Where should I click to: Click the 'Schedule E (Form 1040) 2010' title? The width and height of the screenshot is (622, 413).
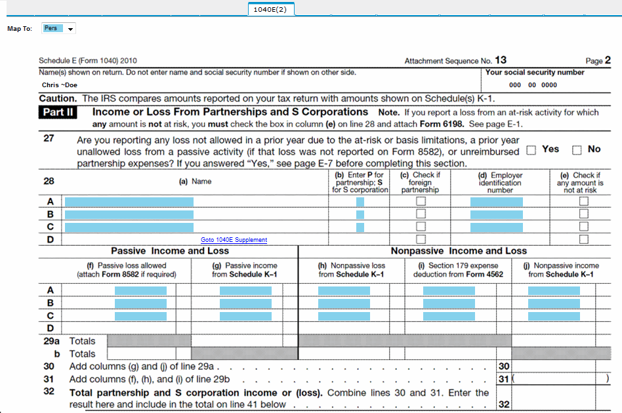pos(88,61)
